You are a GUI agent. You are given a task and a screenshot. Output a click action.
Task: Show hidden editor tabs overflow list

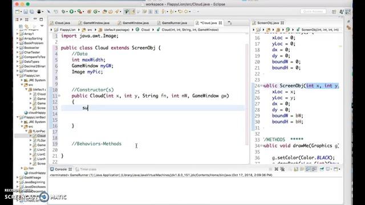pos(230,23)
